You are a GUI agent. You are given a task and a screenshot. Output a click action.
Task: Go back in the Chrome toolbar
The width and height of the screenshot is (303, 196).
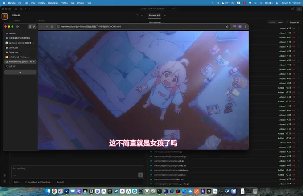click(x=41, y=26)
